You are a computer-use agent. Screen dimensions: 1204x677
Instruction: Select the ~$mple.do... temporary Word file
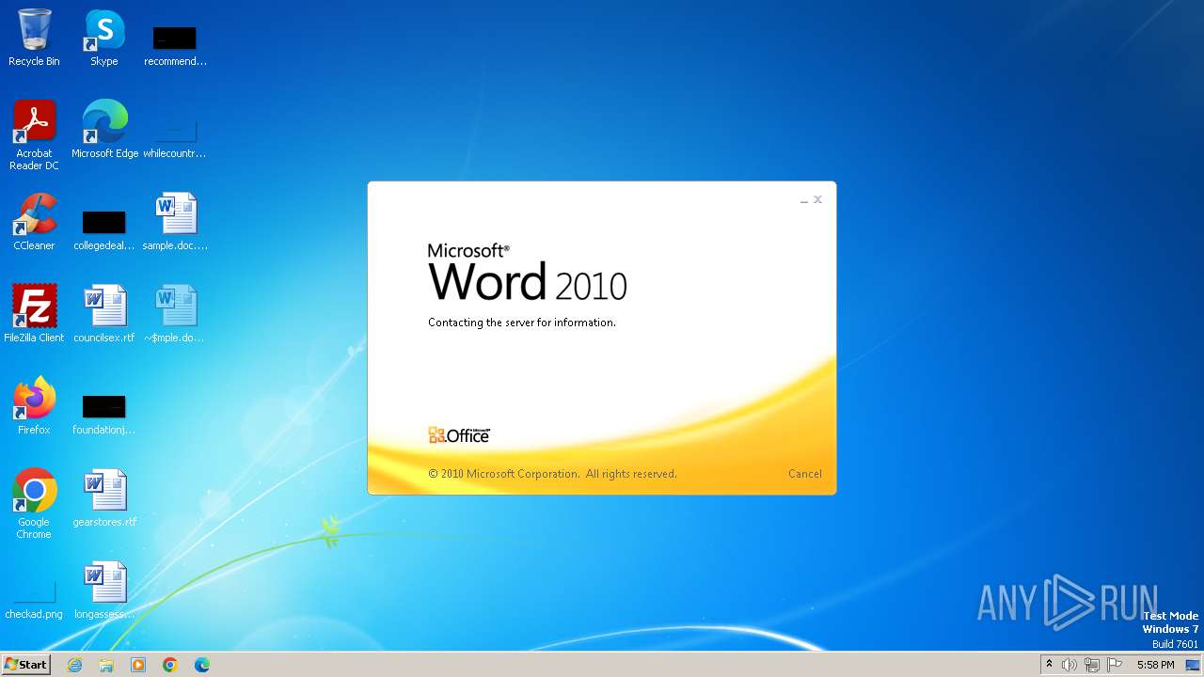tap(175, 314)
